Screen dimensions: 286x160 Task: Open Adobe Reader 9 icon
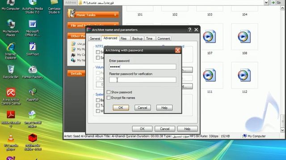(11, 120)
